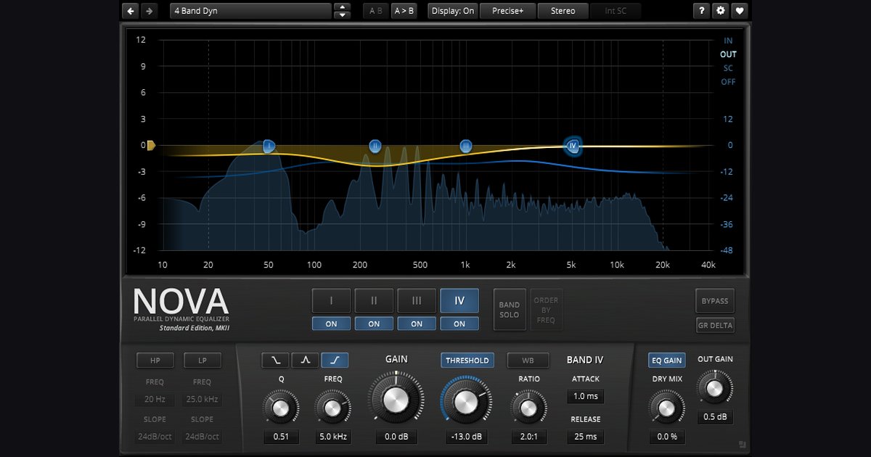Click the preset up stepper arrow

click(x=341, y=7)
